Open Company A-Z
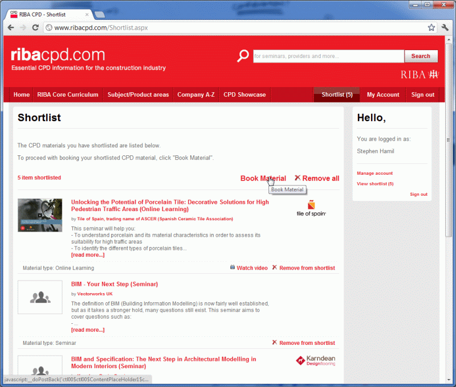 click(196, 94)
